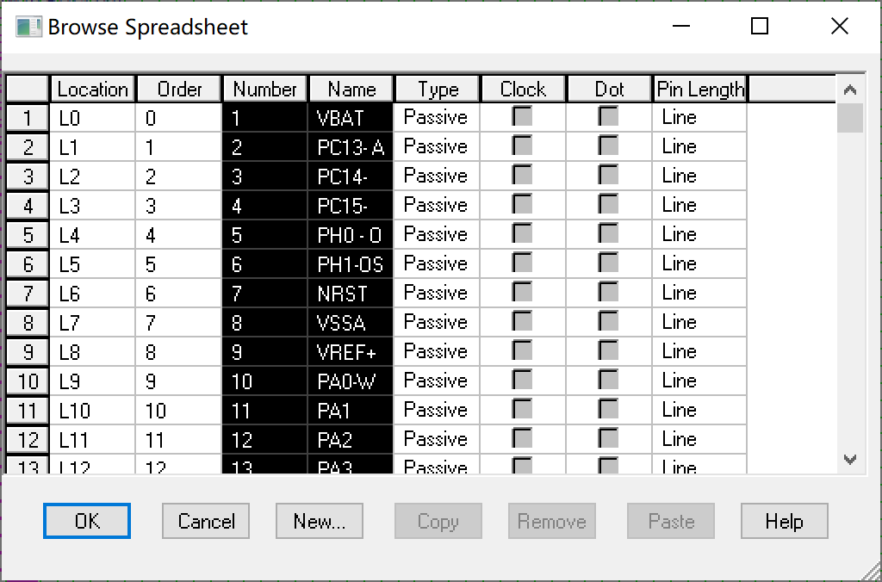Click the vertical scrollbar thumb
Screen dimensions: 882x582
[850, 118]
